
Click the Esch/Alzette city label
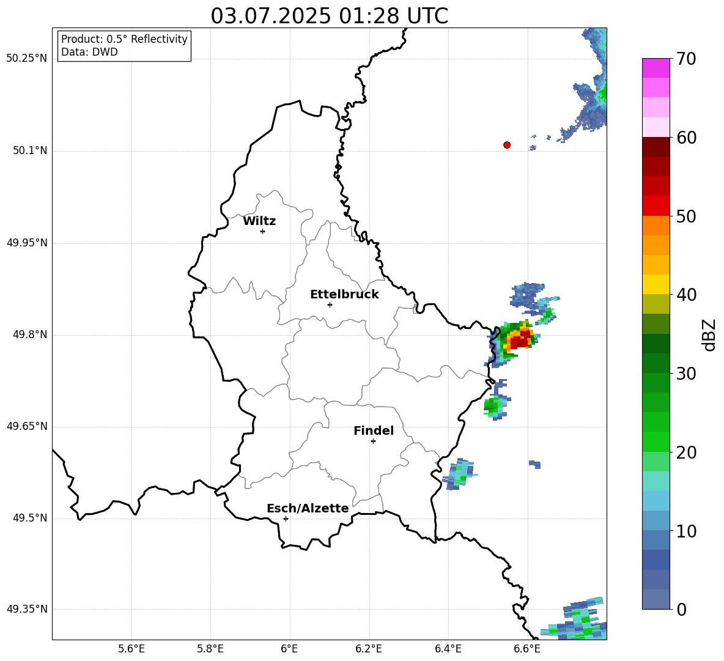point(308,508)
